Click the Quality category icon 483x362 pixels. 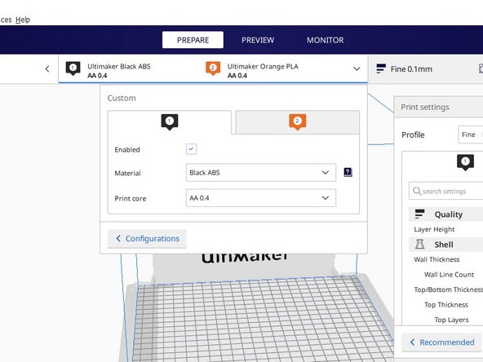click(419, 214)
